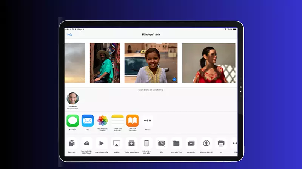Print photo with printer (In) icon
Screen dimensions: 302x169
[221, 143]
